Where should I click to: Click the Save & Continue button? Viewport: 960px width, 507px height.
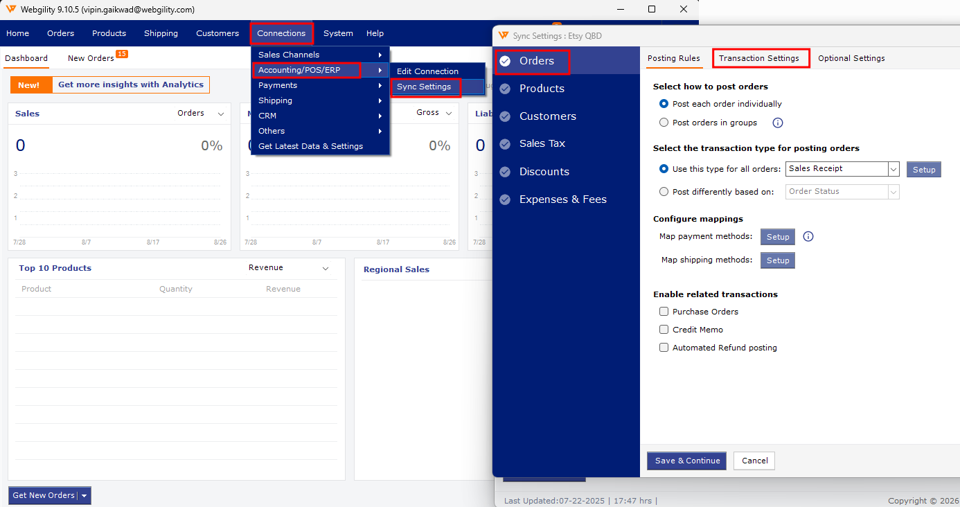(686, 461)
